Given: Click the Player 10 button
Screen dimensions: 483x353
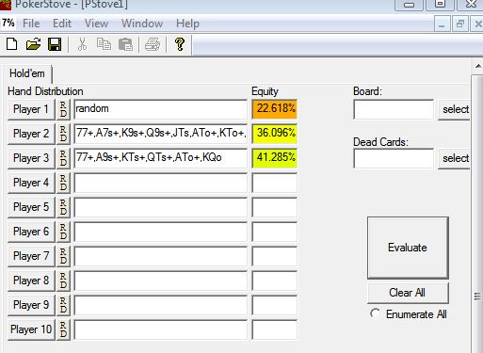Looking at the screenshot, I should pos(31,329).
